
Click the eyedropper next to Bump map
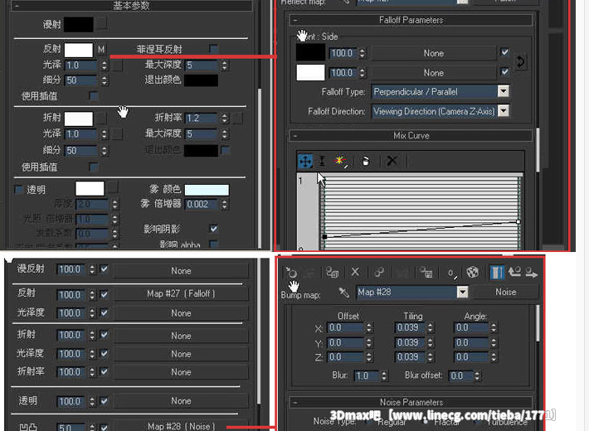click(x=343, y=292)
